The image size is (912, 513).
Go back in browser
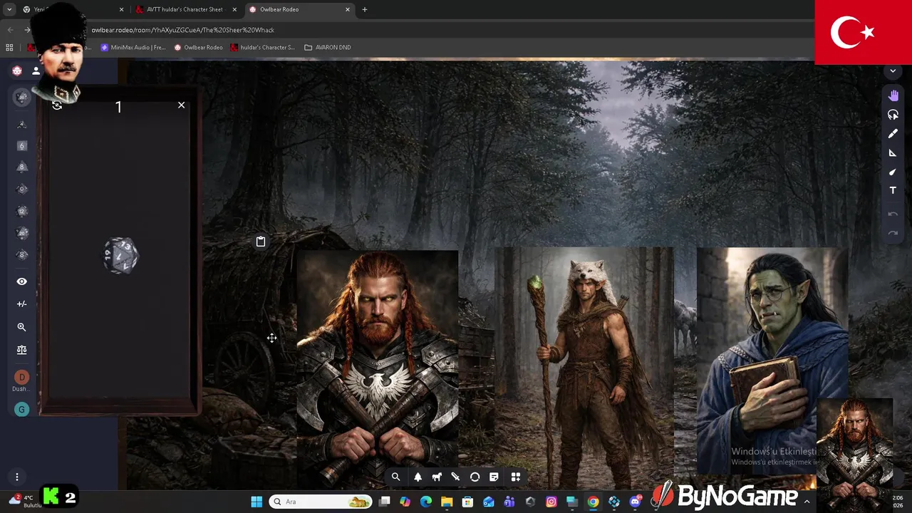[x=10, y=30]
